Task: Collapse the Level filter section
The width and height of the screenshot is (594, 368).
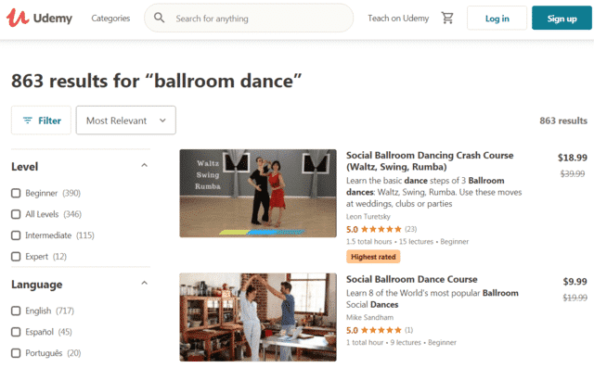Action: click(145, 166)
